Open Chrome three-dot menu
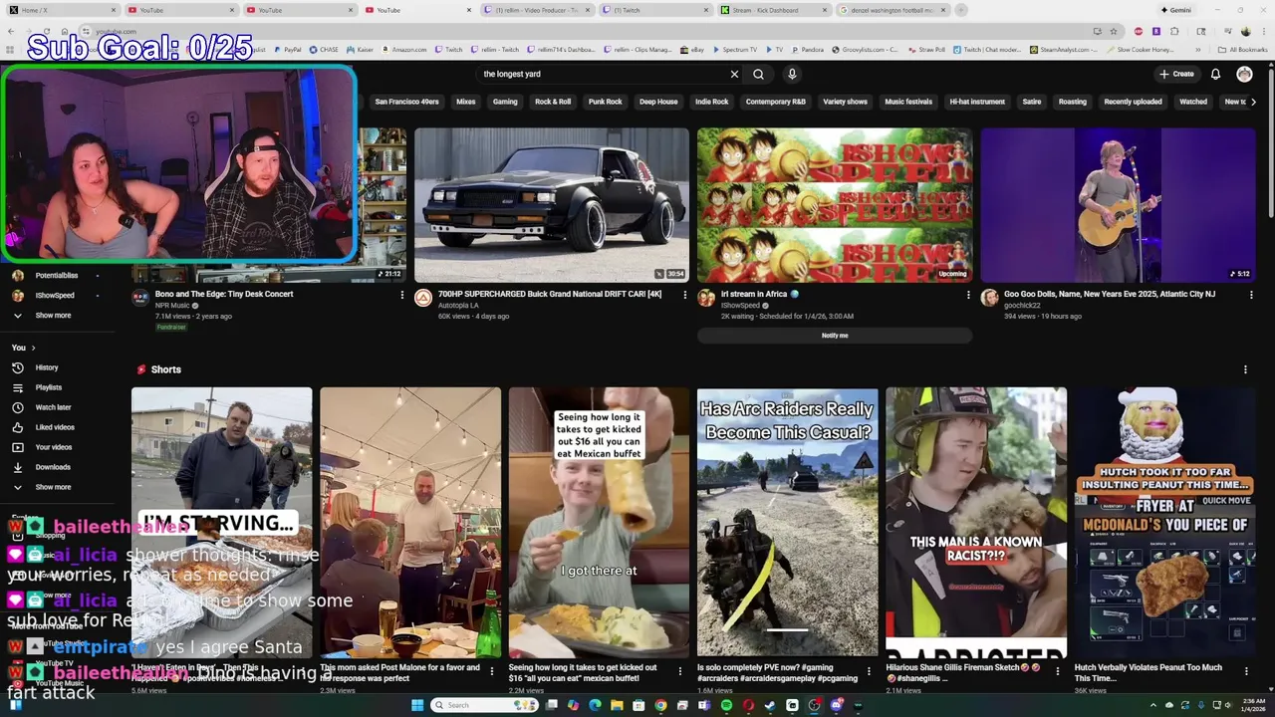The image size is (1275, 717). 1262,31
